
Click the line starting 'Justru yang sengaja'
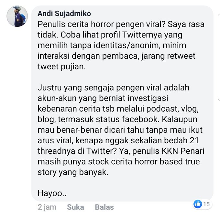(x=113, y=88)
